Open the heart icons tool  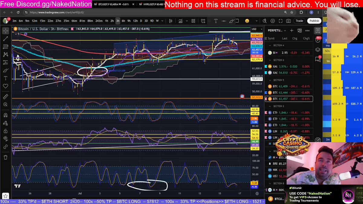coord(5,86)
